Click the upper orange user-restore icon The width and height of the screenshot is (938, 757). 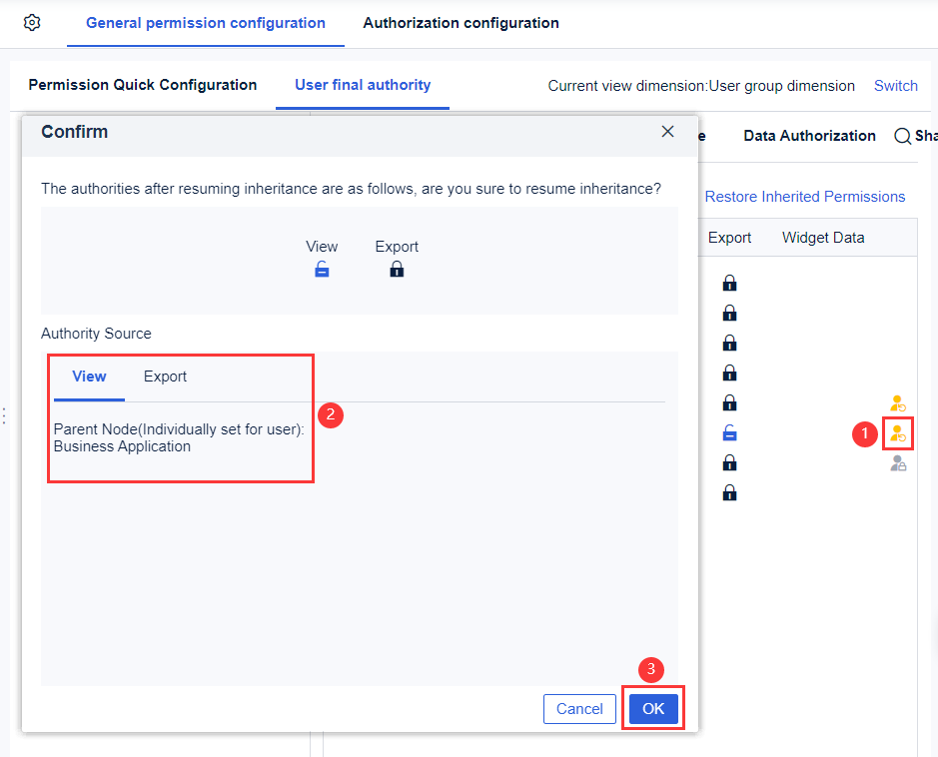click(x=897, y=402)
